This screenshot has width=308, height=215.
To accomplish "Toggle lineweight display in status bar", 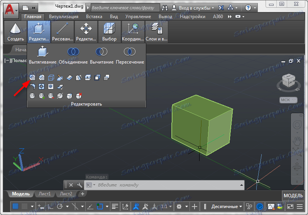I will coord(115,207).
